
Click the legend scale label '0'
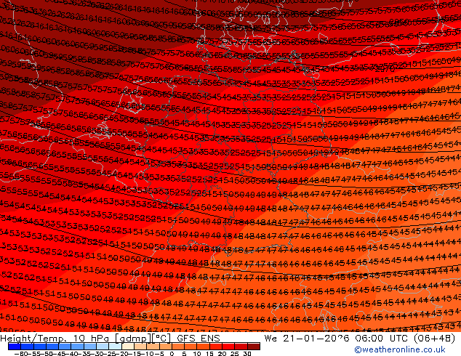point(172,354)
